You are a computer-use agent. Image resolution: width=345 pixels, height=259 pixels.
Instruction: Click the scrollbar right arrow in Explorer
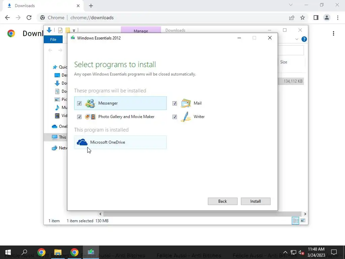coord(305,214)
